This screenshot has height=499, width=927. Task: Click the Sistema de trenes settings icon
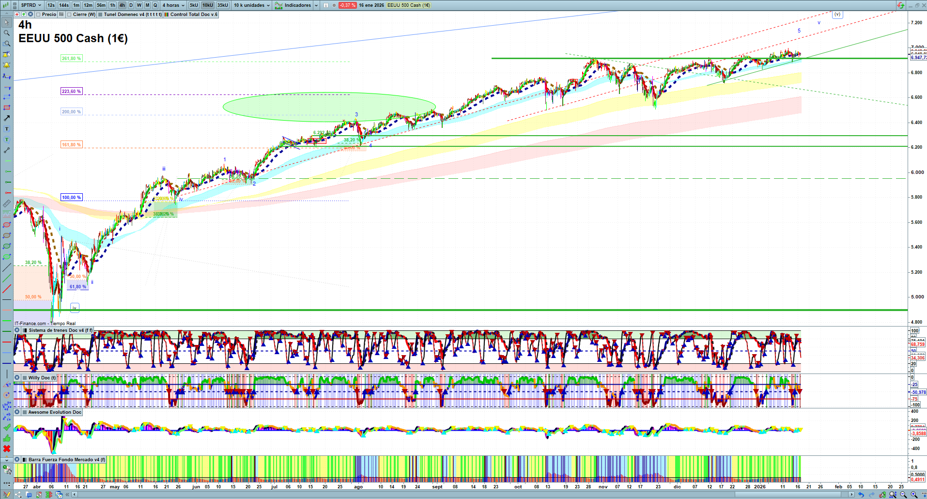tap(17, 330)
